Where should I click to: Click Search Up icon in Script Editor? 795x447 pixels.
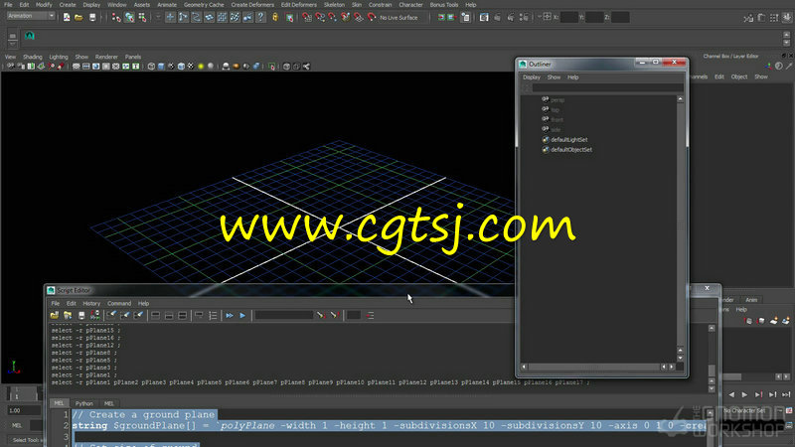[x=334, y=315]
